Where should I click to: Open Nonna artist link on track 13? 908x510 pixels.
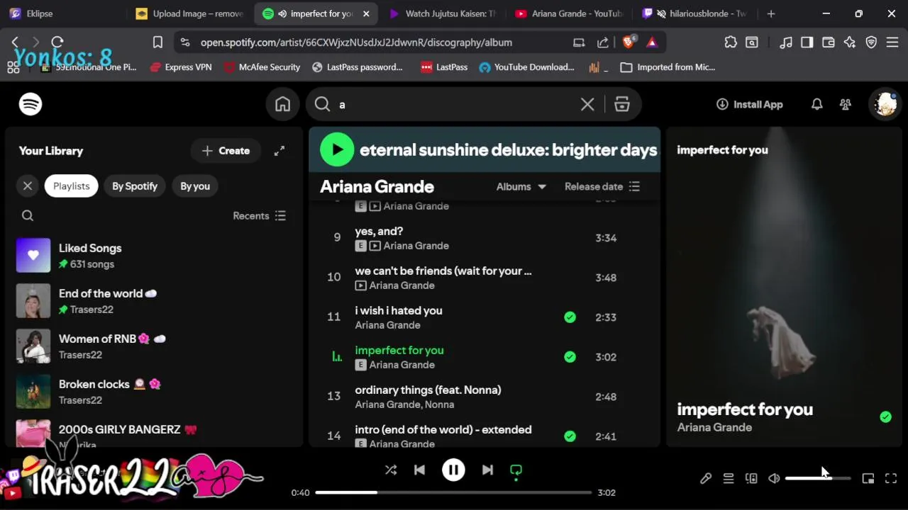click(440, 404)
